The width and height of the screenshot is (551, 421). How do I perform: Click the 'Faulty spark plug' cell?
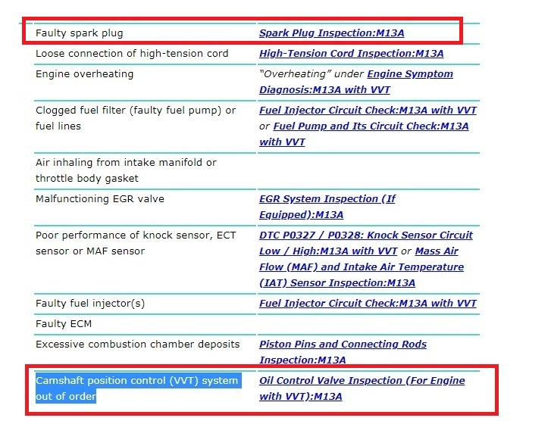coord(79,33)
